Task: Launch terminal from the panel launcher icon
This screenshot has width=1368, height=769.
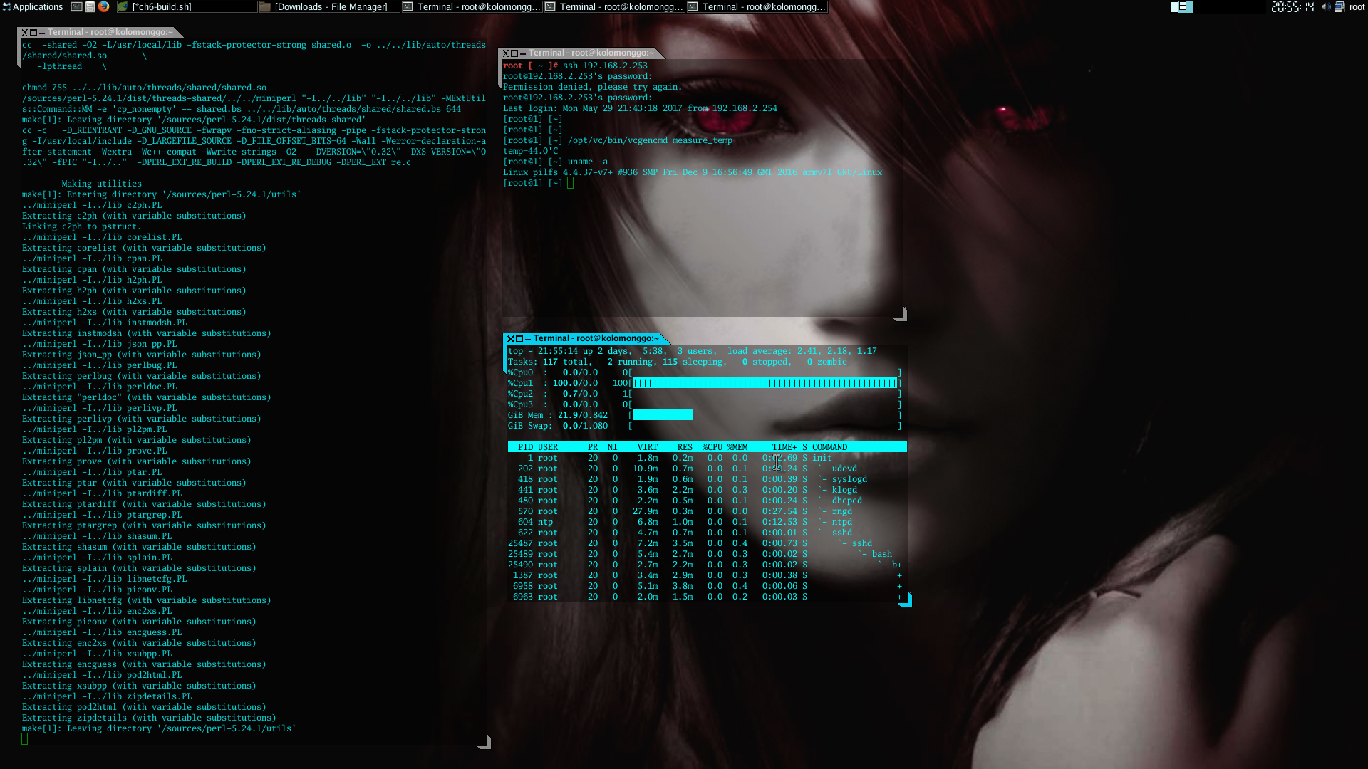Action: pos(77,6)
